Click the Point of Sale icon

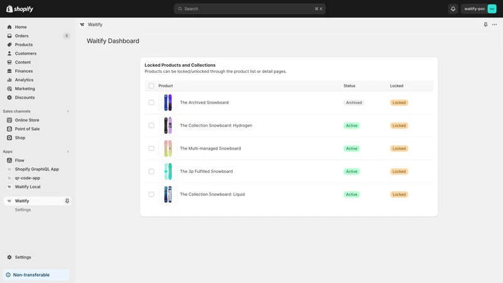pyautogui.click(x=9, y=129)
